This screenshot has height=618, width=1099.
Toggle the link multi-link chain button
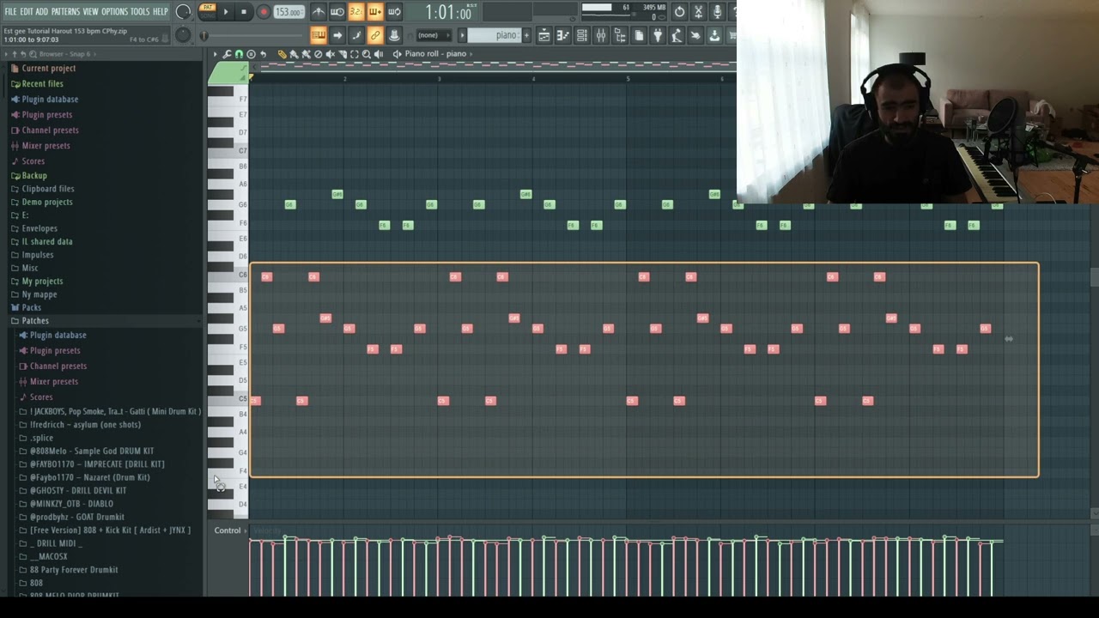(375, 35)
